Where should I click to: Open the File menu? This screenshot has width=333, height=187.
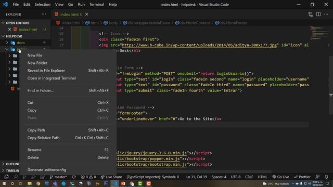16,4
